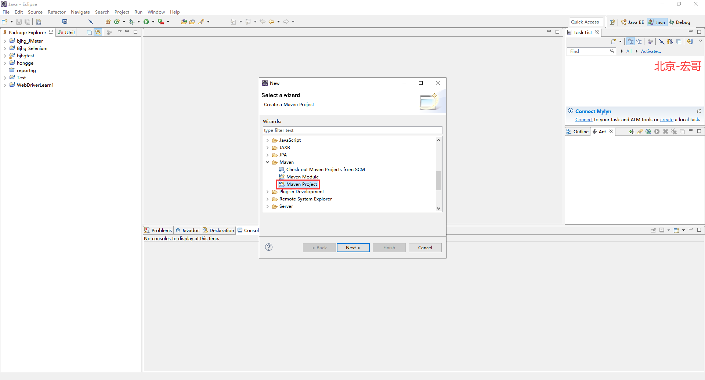This screenshot has height=380, width=705.
Task: Open Package Explorer view menu triangle
Action: (120, 32)
